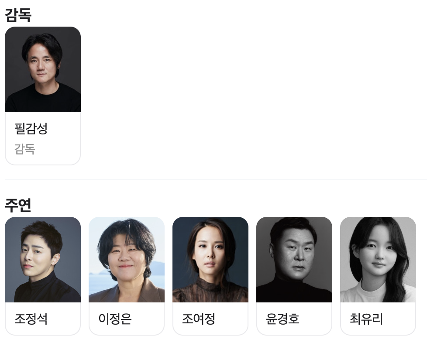The height and width of the screenshot is (343, 427).
Task: Click the actor name 윤경호
Action: pyautogui.click(x=282, y=319)
